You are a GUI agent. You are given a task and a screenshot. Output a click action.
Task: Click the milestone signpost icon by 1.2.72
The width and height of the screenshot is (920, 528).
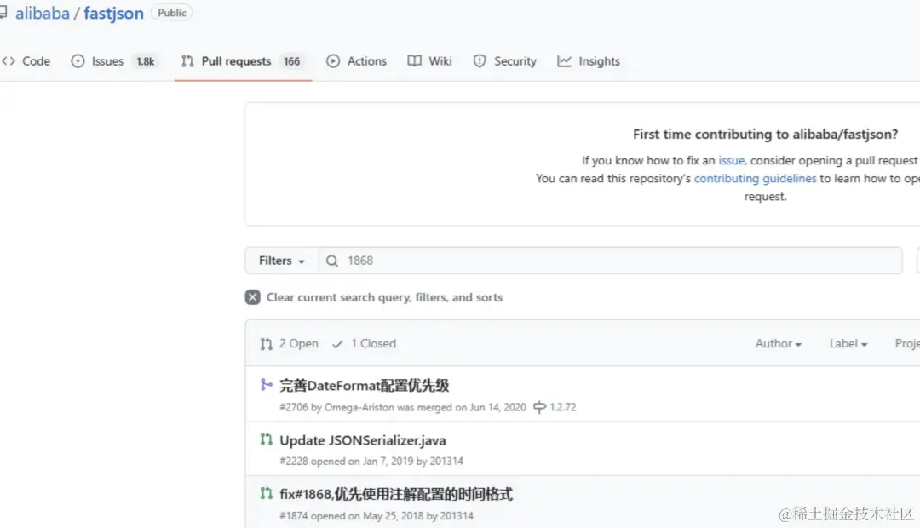pos(539,407)
